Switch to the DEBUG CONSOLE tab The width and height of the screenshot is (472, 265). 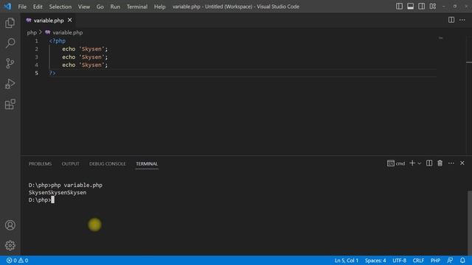click(x=108, y=163)
